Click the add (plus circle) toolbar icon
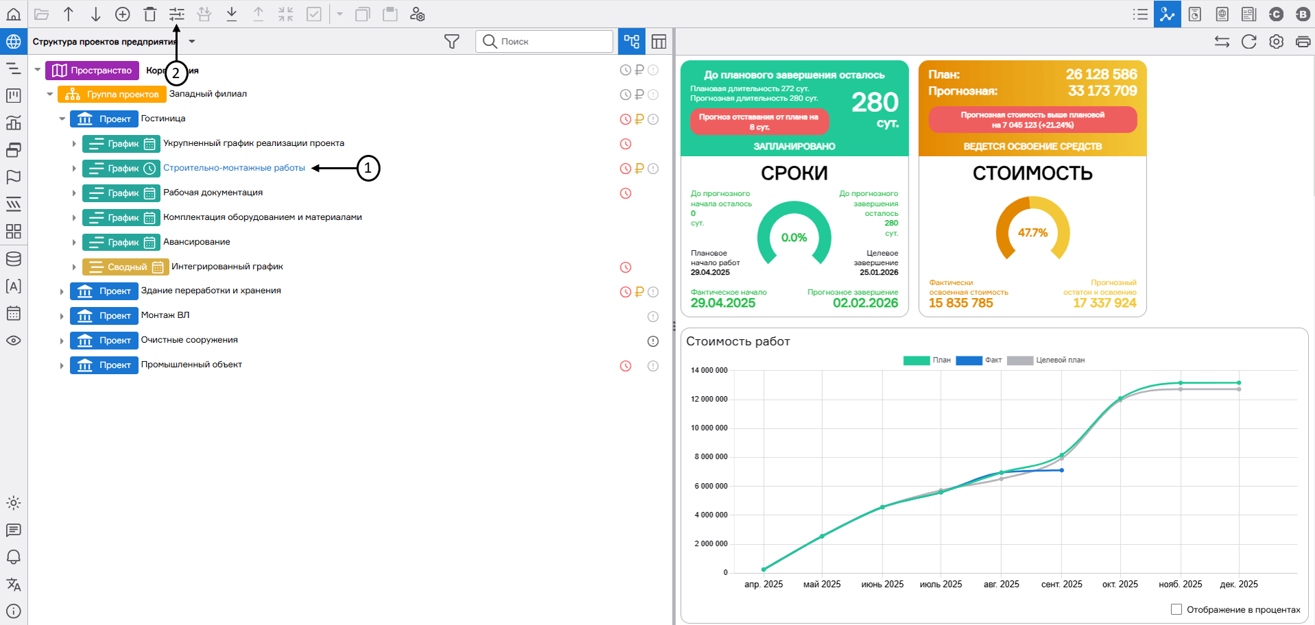1315x625 pixels. point(123,14)
